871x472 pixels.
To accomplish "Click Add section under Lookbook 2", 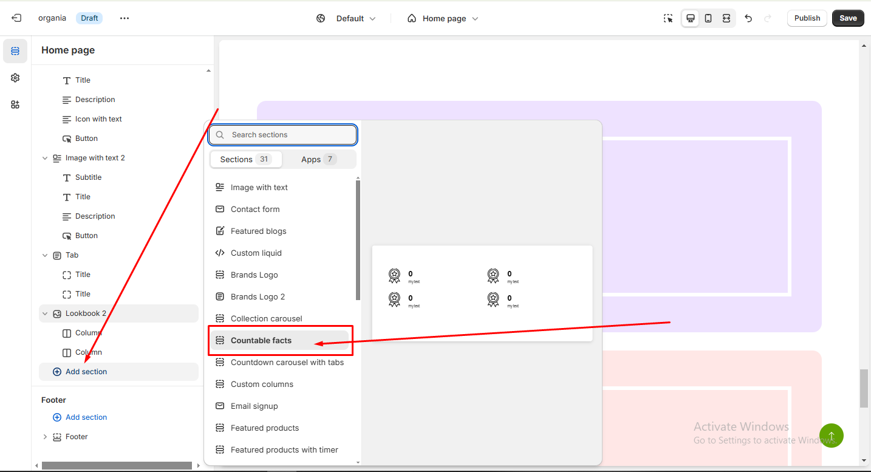I will [x=118, y=372].
